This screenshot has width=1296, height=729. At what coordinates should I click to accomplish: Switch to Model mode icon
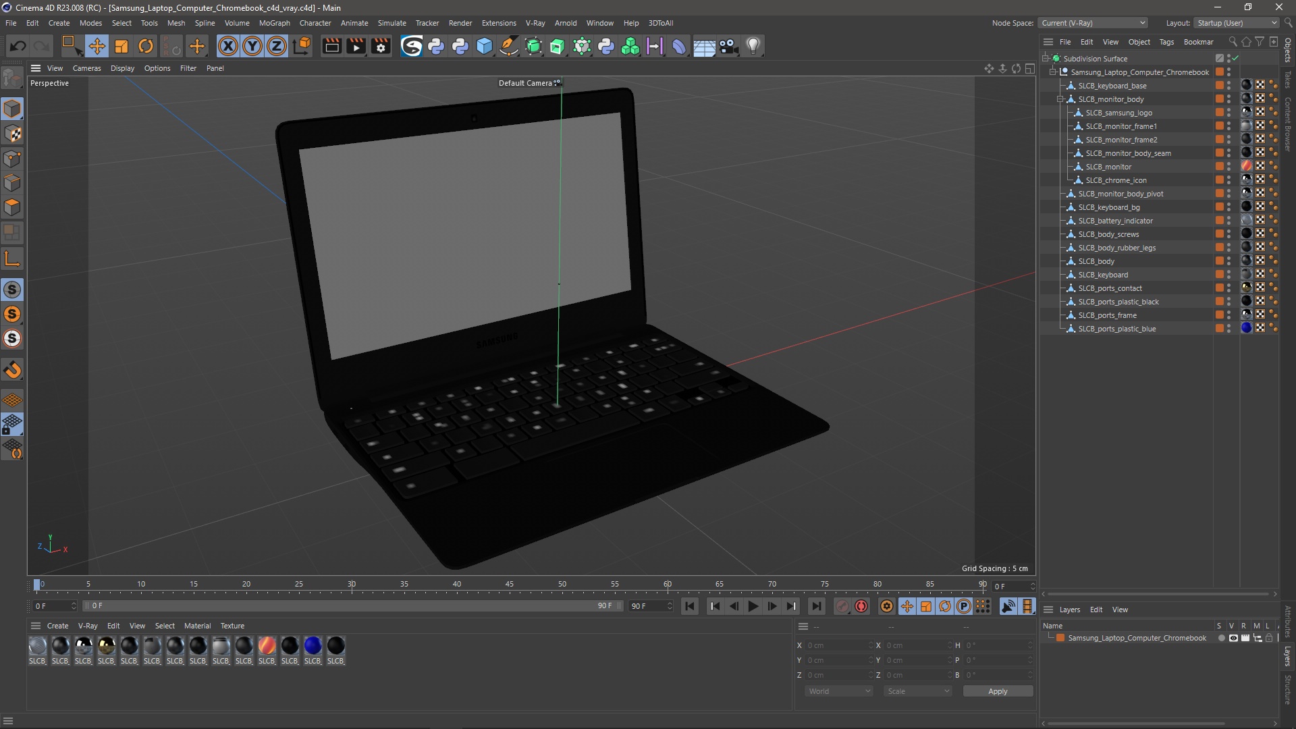coord(12,109)
